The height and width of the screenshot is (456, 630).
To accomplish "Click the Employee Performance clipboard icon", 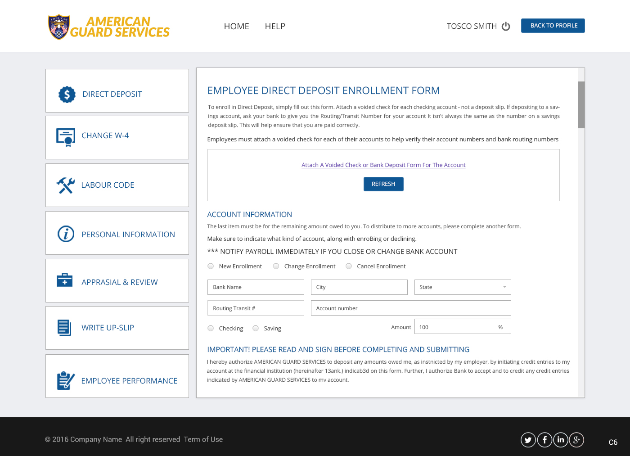I will coord(66,380).
